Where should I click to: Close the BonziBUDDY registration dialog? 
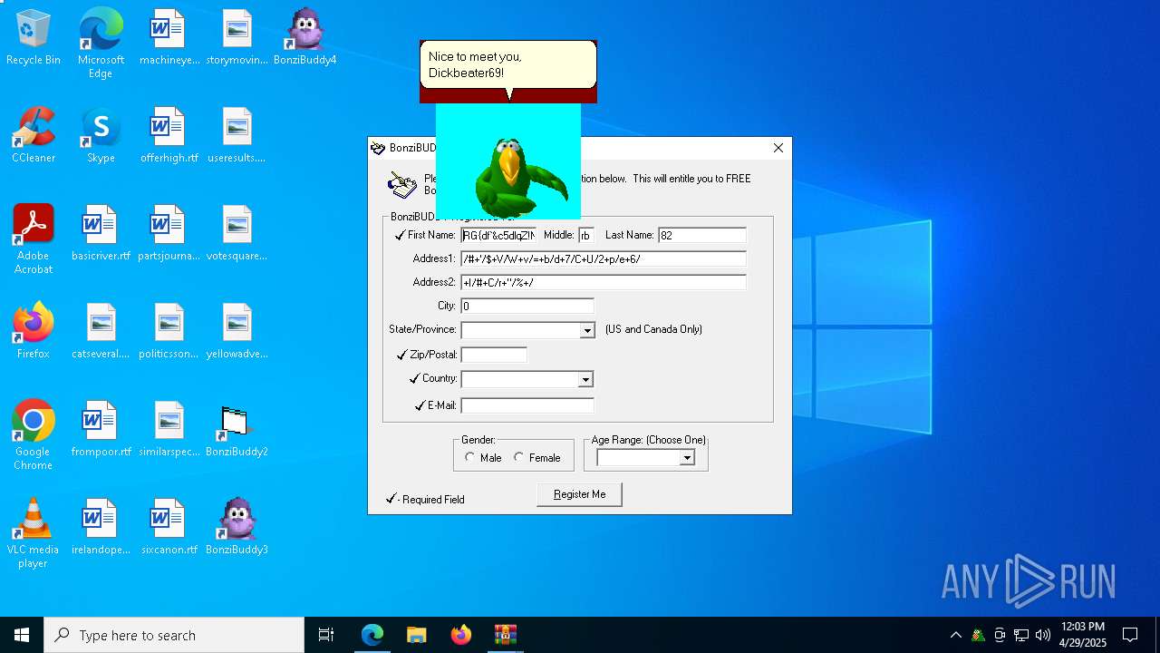coord(778,148)
